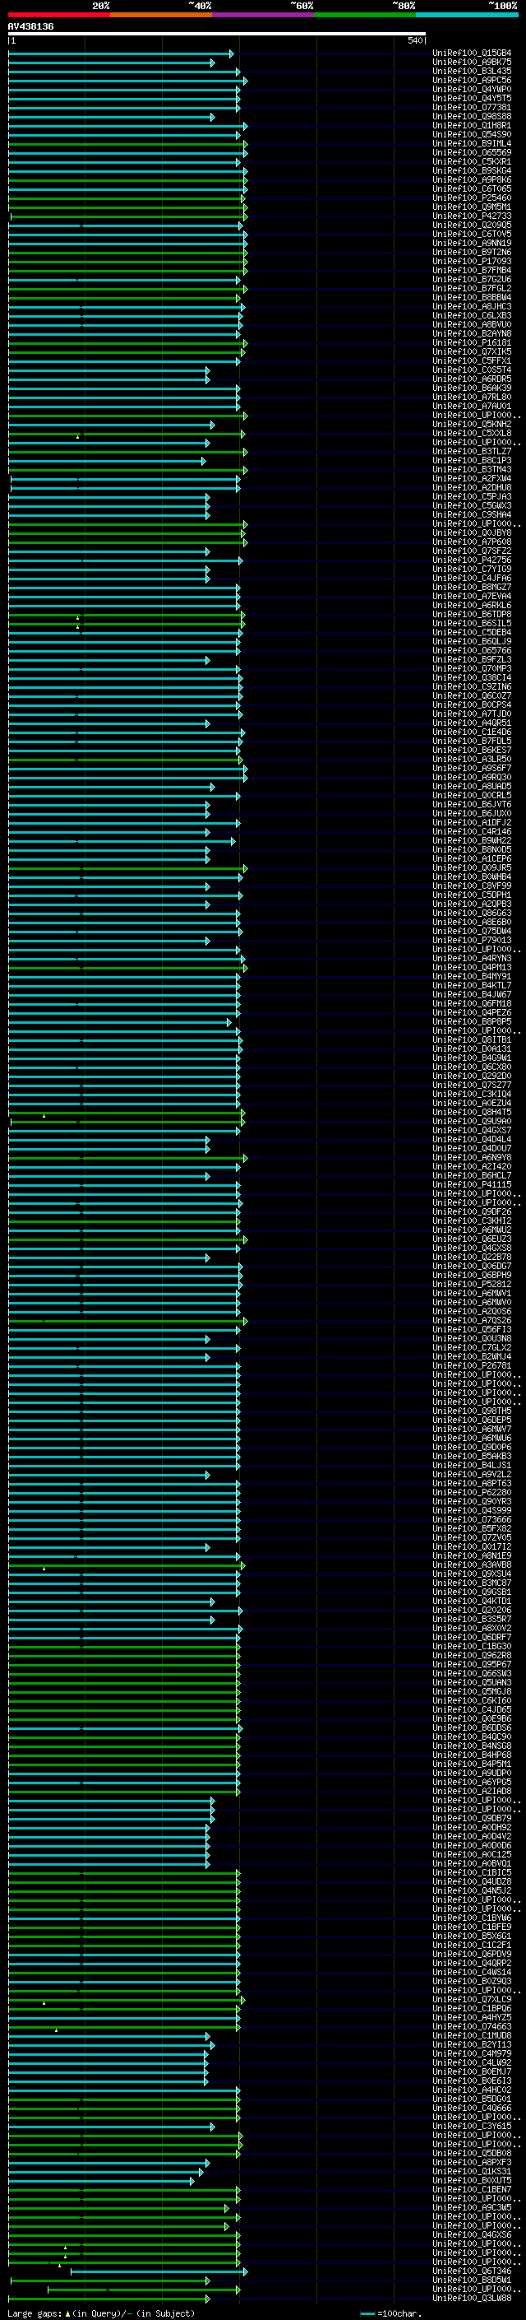Screen dimensions: 526x2320
Task: Select the UniRef100_C5KXR1 label
Action: click(x=472, y=161)
